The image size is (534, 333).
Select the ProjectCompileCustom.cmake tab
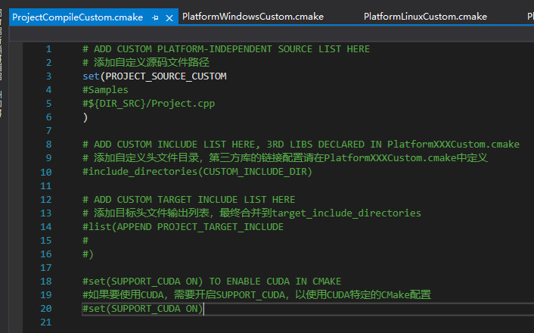76,17
